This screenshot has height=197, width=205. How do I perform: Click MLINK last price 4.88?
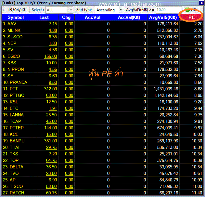53,30
